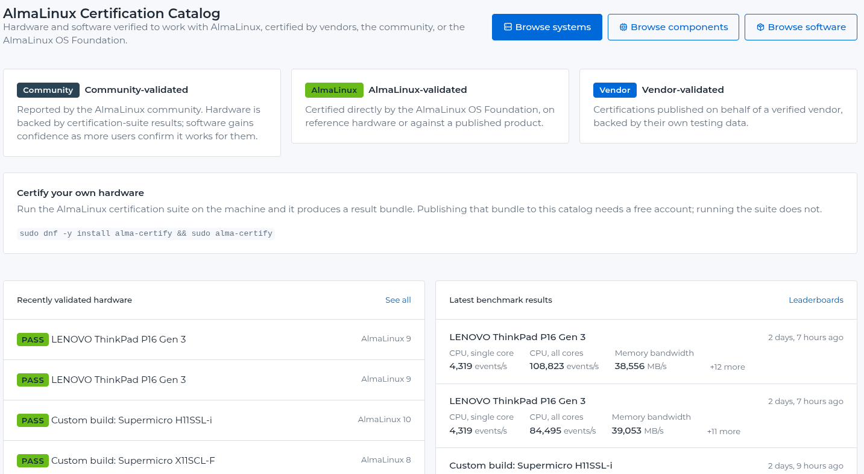Click cube icon in Browse software button
Viewport: 864px width, 474px height.
760,27
